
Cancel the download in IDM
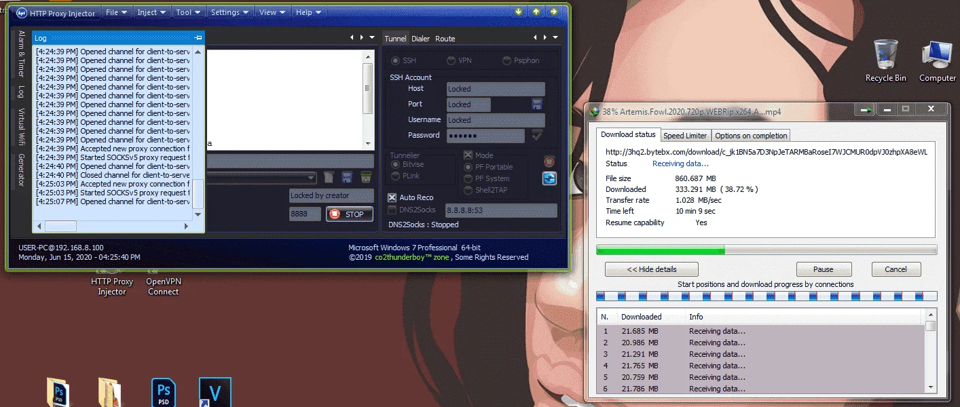click(x=896, y=269)
